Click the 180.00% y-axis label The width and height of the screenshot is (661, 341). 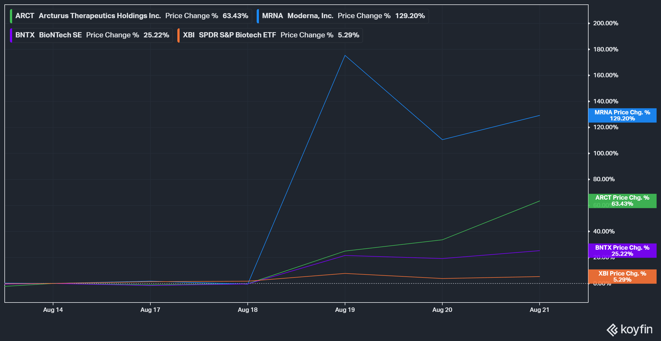[x=606, y=50]
